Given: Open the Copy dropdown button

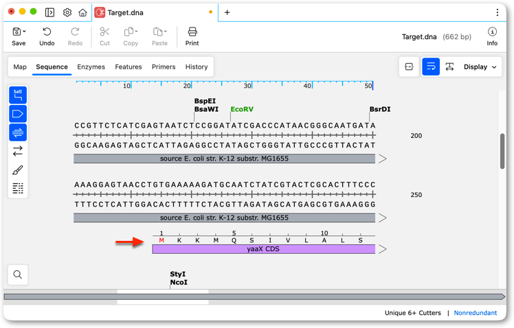Looking at the screenshot, I should click(131, 36).
